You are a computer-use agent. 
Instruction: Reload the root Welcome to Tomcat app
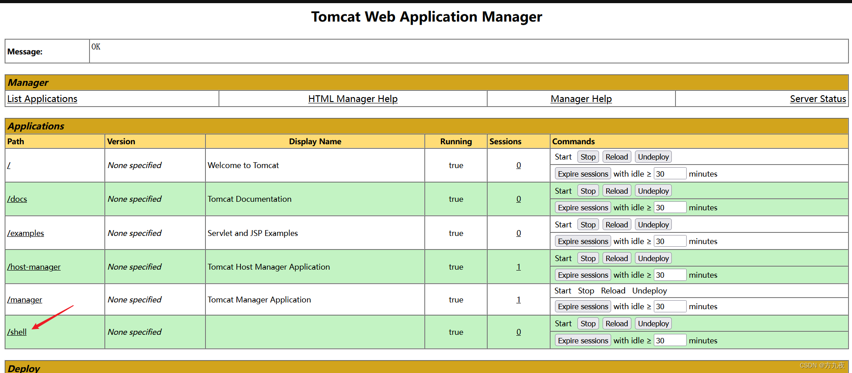point(617,157)
